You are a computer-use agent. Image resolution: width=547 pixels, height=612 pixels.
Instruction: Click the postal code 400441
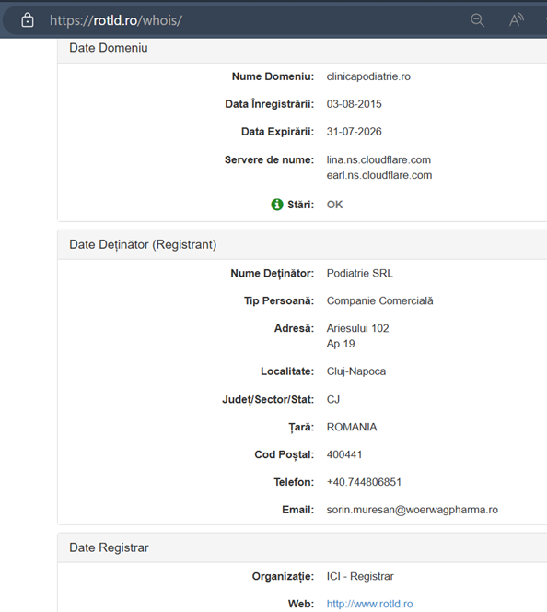pyautogui.click(x=344, y=454)
